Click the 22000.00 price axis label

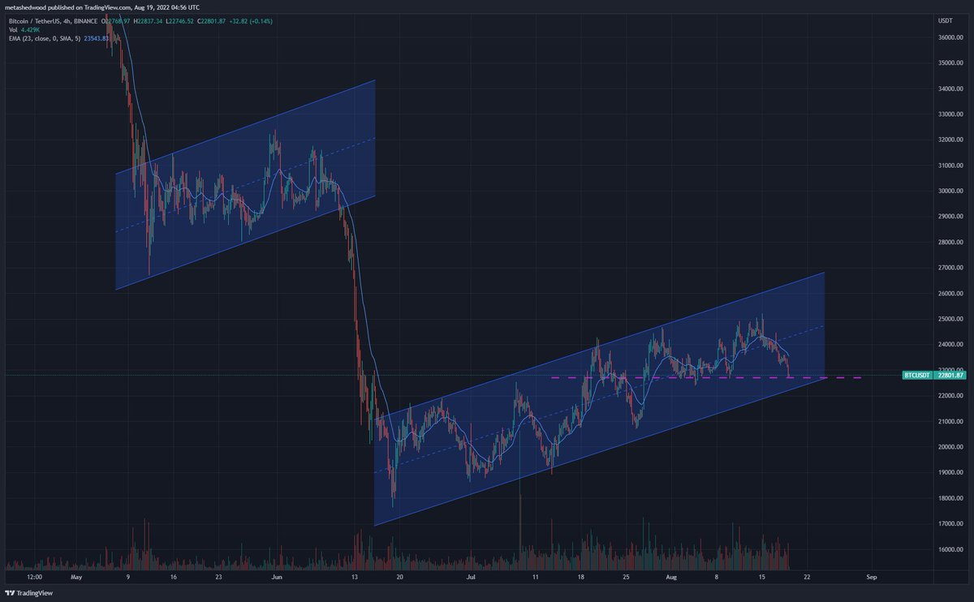(949, 396)
